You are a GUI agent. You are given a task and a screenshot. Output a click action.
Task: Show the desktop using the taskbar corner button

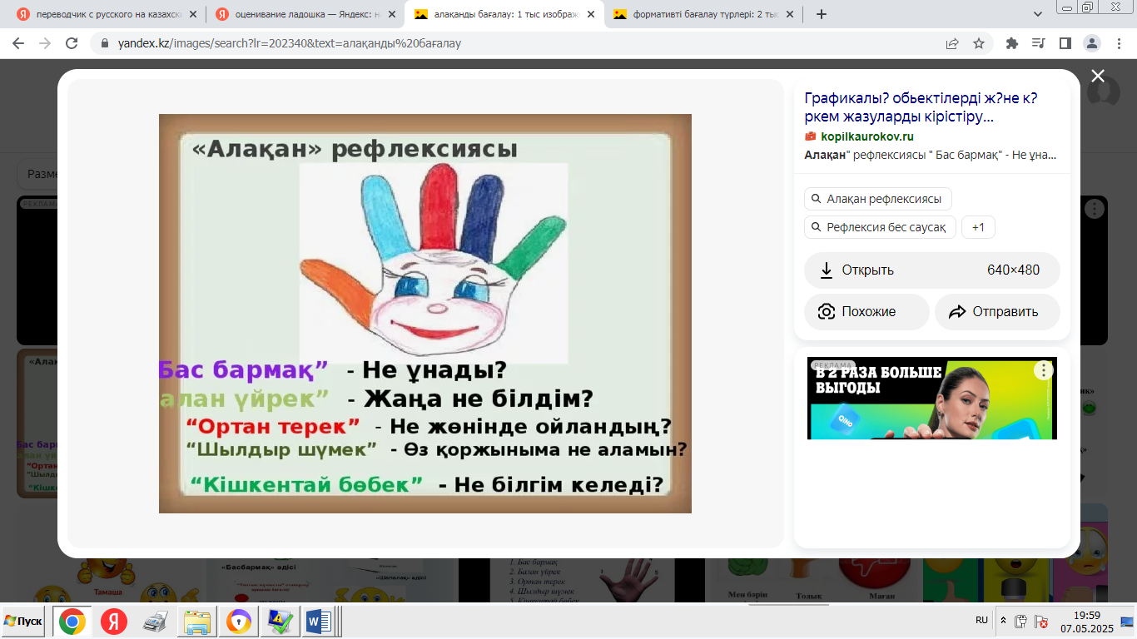point(1126,621)
